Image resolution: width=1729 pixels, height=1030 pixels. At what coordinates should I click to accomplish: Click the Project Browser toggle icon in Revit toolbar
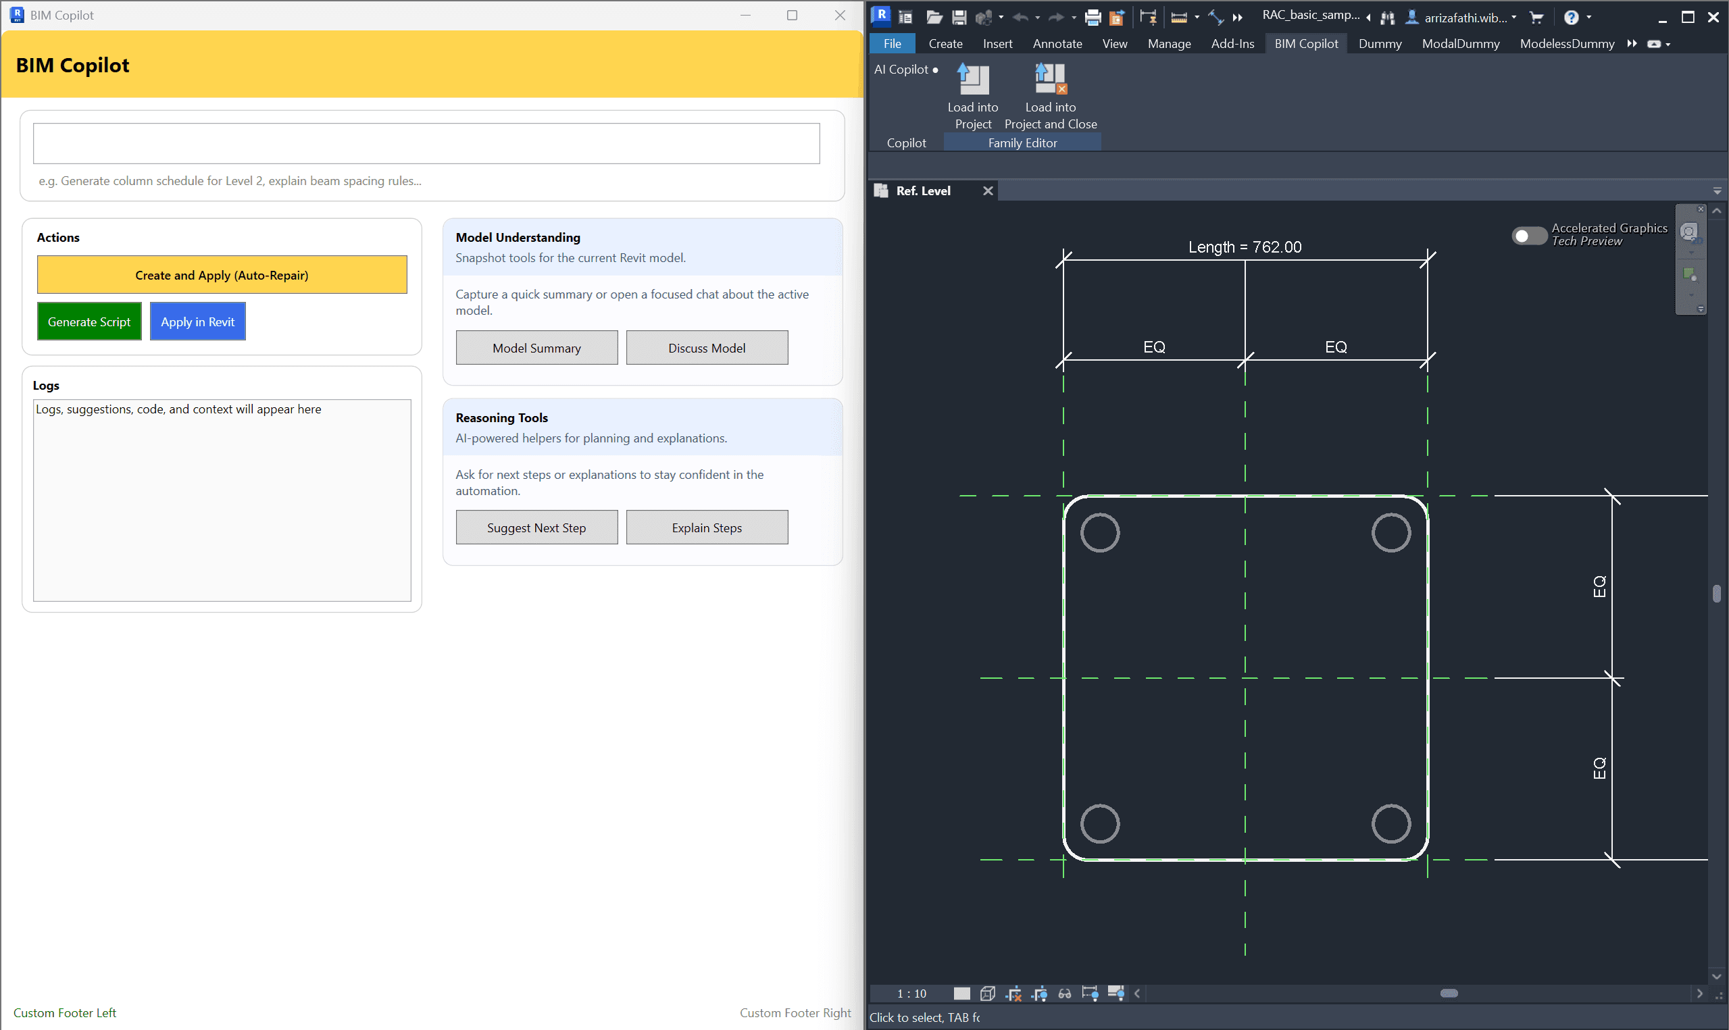905,18
